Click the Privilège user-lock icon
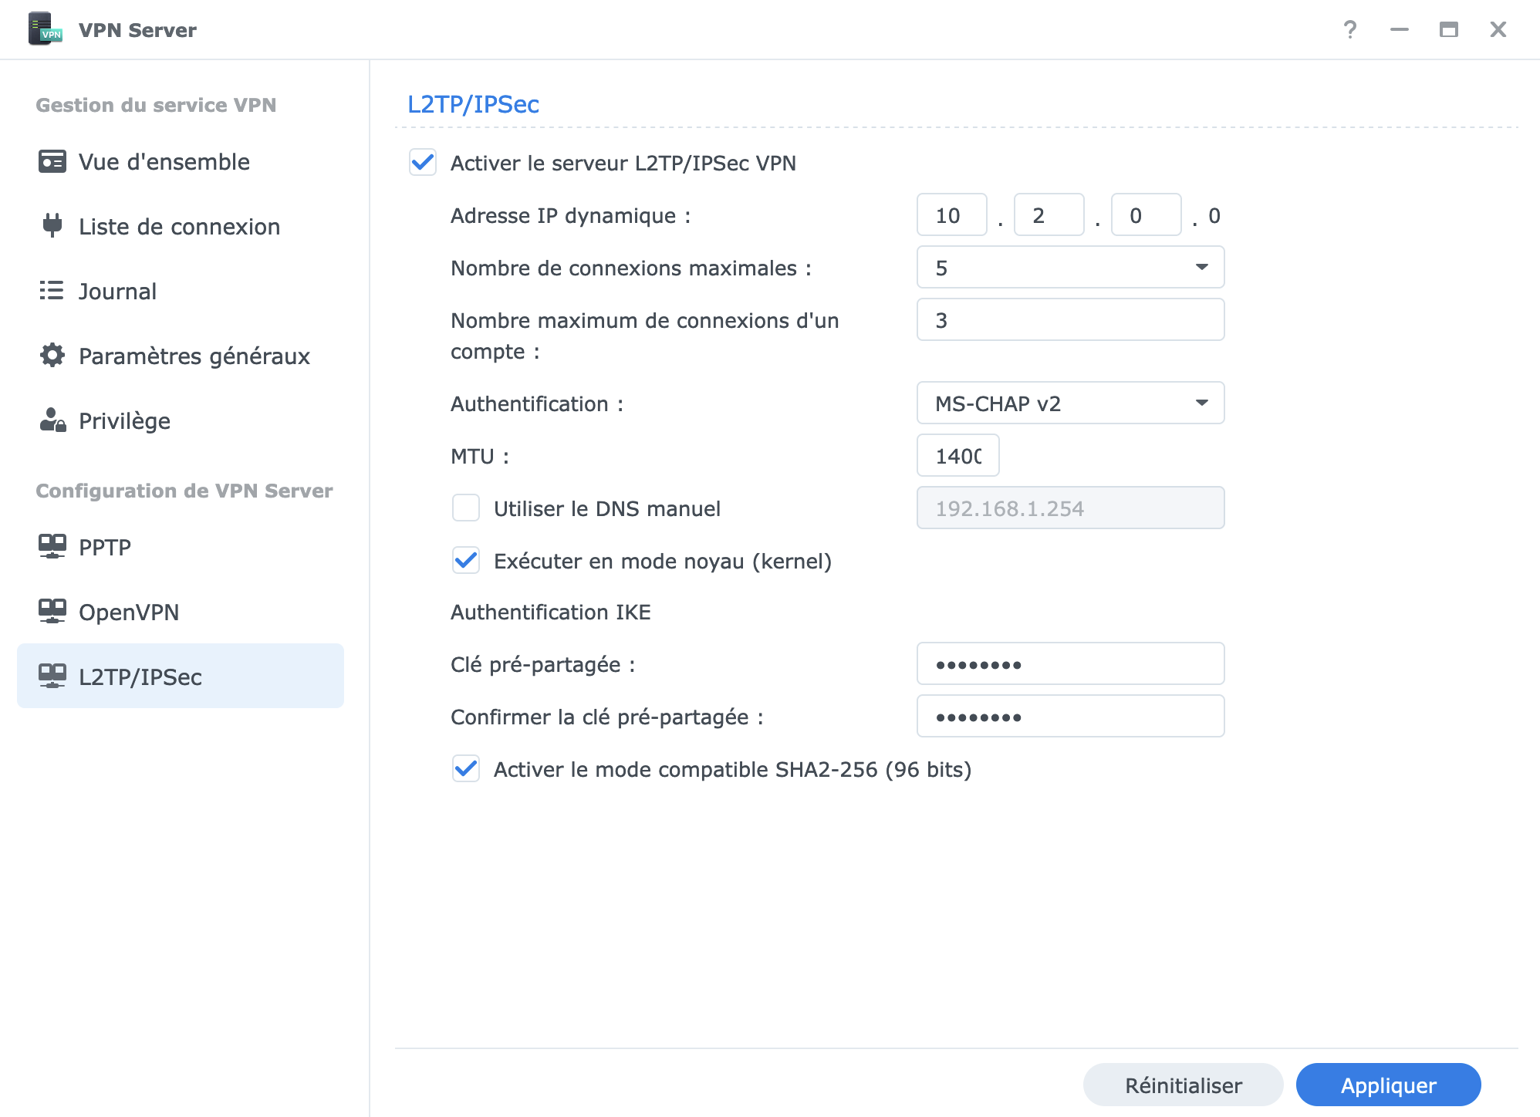This screenshot has height=1117, width=1540. (52, 420)
